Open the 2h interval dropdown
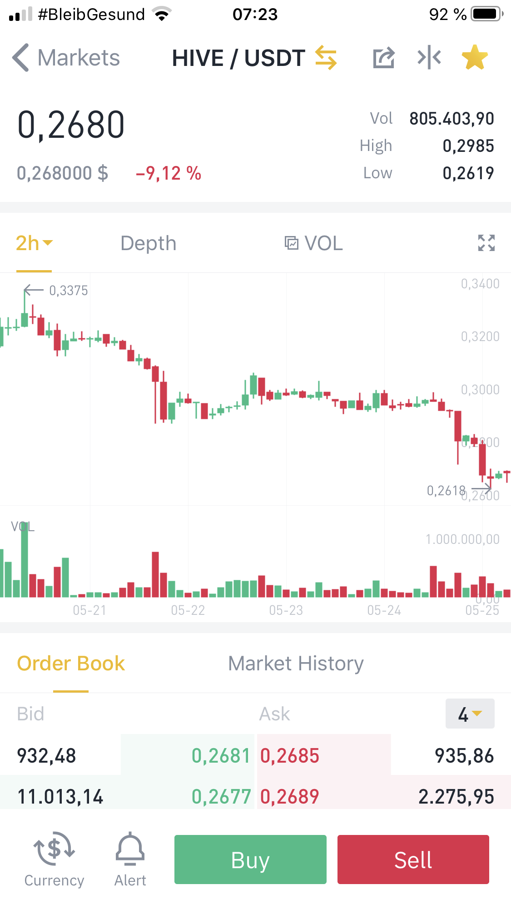The height and width of the screenshot is (910, 511). pos(34,243)
